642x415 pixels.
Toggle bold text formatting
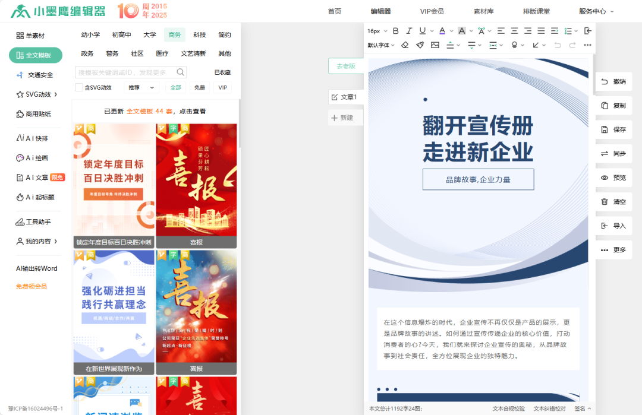(x=395, y=30)
